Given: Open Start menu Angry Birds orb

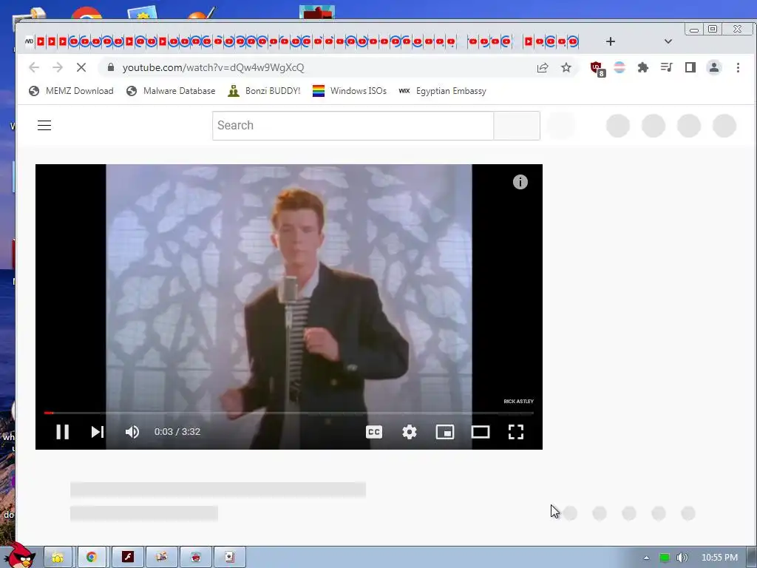Looking at the screenshot, I should [x=21, y=555].
